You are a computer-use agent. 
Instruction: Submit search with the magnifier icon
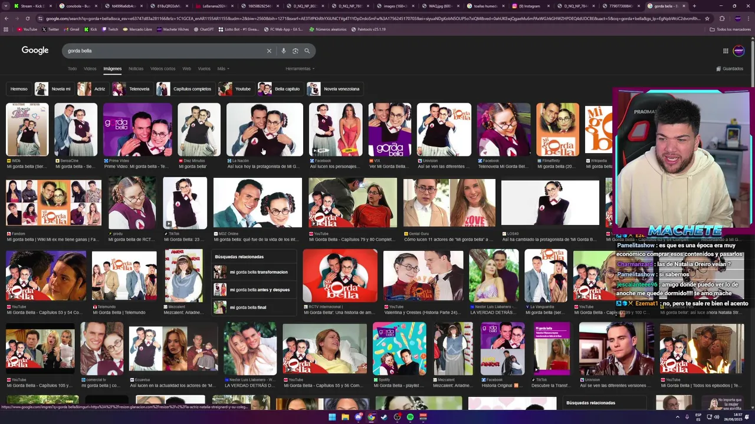click(x=307, y=51)
